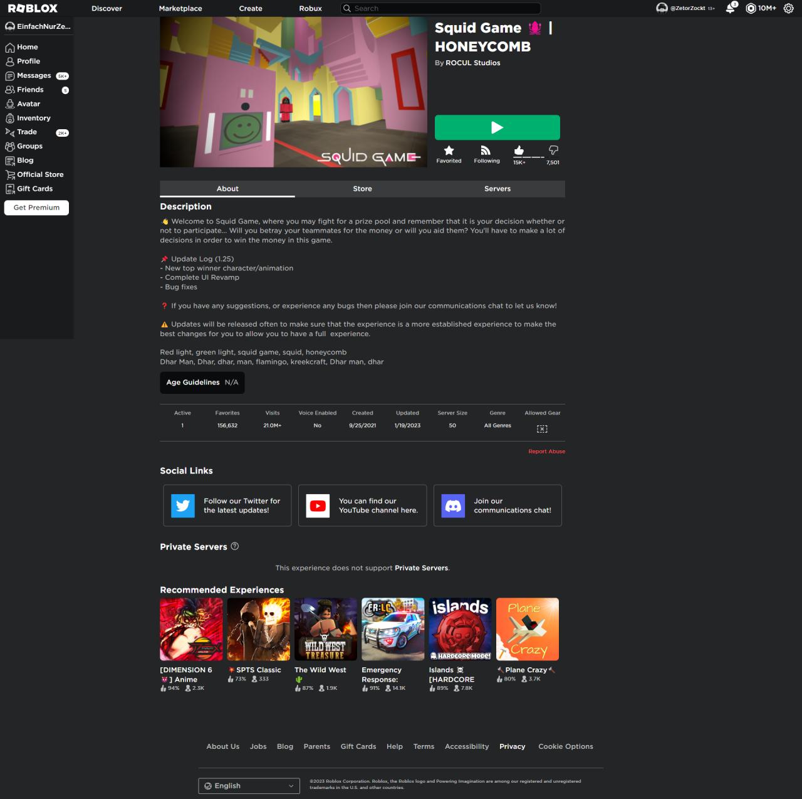The height and width of the screenshot is (799, 802).
Task: Click the search magnifier icon
Action: point(346,8)
